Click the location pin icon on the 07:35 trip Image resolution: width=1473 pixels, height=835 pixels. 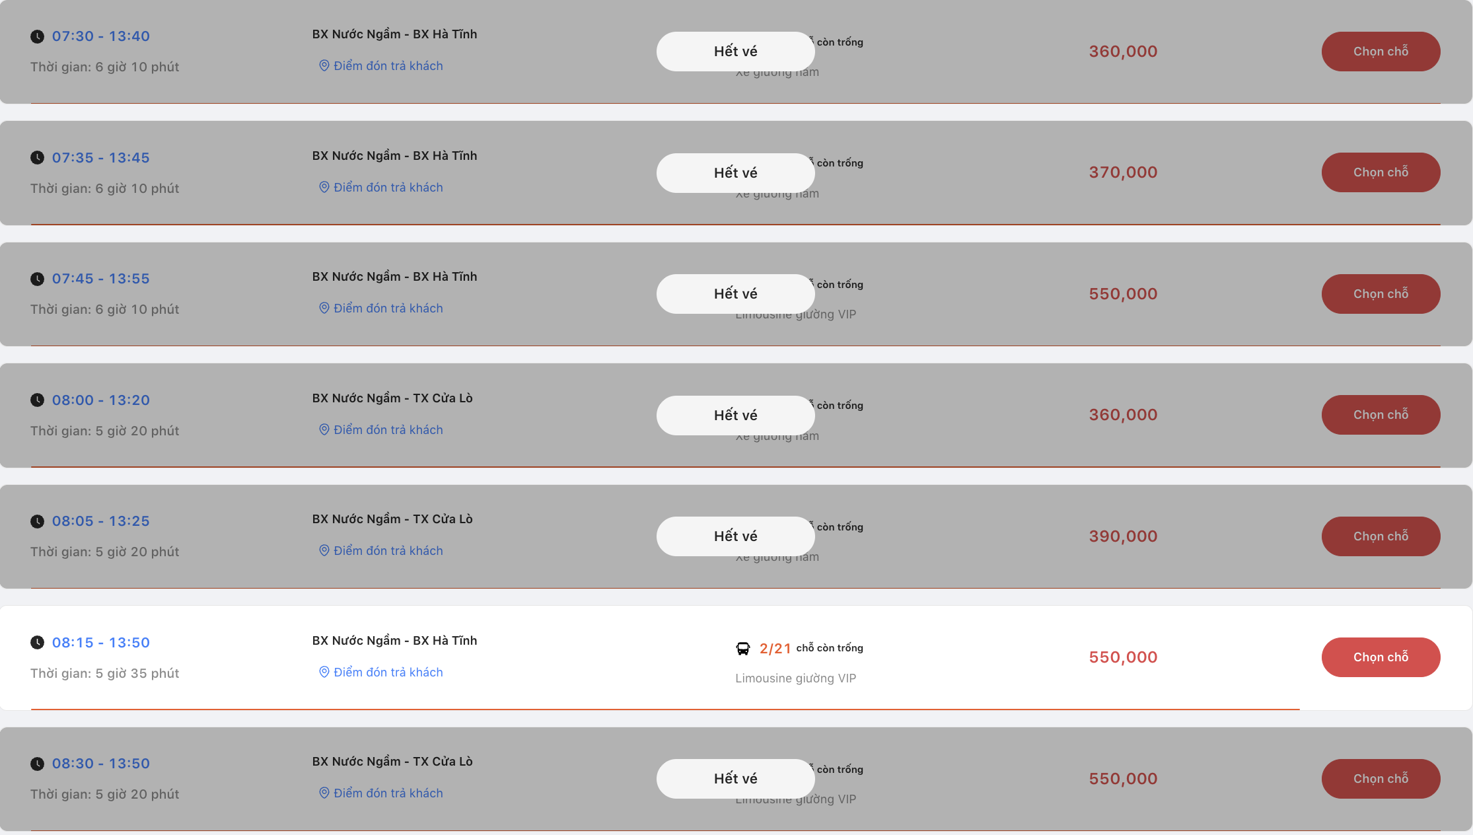324,187
